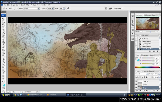Open tool preset picker arrow in options bar
This screenshot has width=162, height=102.
point(6,9)
